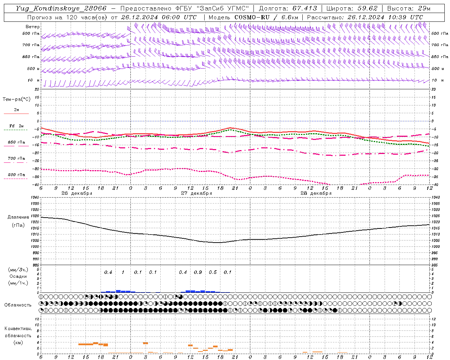Click the red solid 2м legend line
The width and height of the screenshot is (450, 360).
[x=16, y=114]
